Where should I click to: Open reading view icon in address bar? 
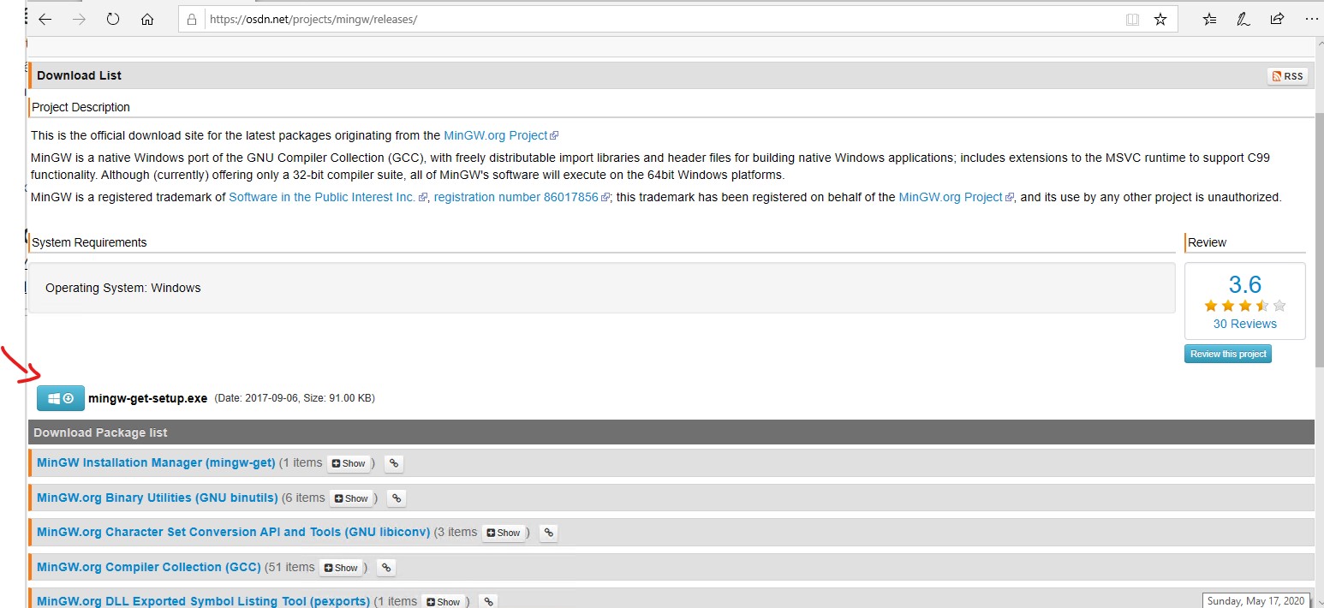1132,19
